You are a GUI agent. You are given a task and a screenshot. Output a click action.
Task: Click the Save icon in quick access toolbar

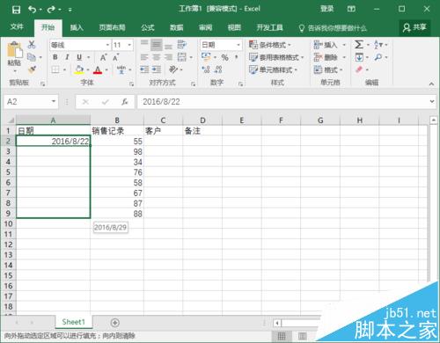tap(16, 10)
